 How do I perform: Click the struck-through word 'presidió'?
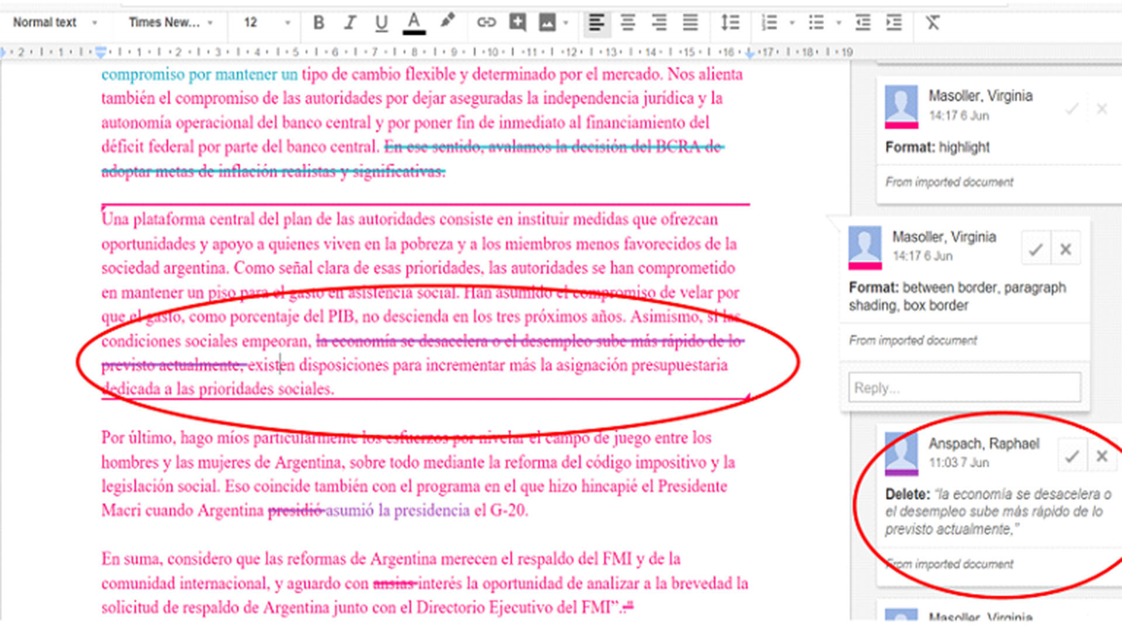(296, 511)
